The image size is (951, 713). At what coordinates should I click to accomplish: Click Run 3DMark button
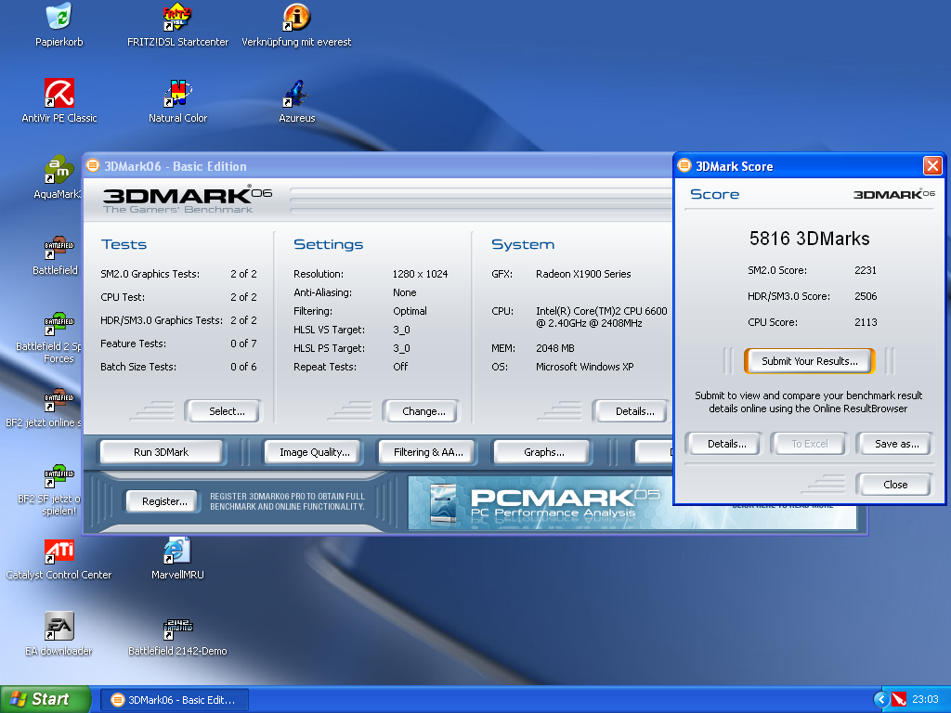162,452
